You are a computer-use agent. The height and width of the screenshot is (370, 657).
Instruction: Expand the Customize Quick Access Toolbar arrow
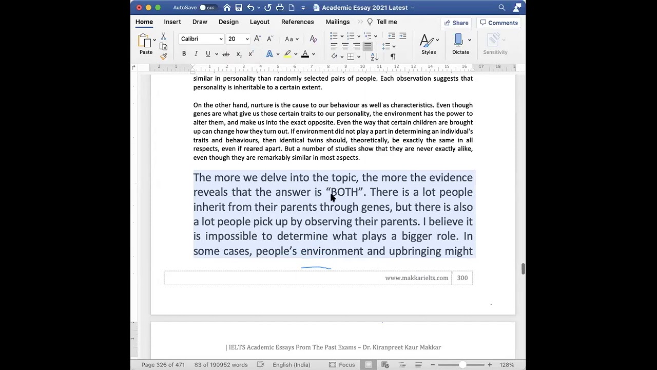click(x=303, y=7)
